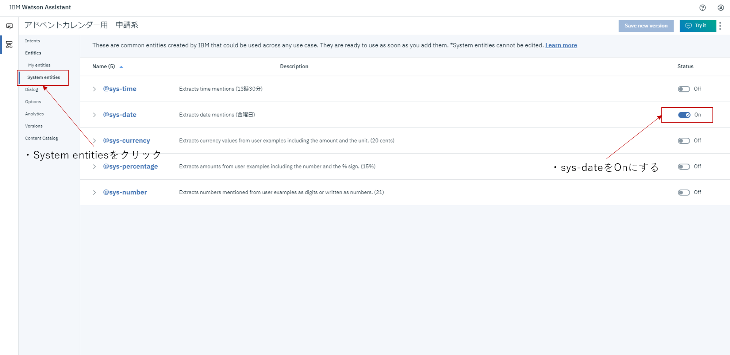Open Dialog in the sidebar
This screenshot has height=355, width=730.
coord(31,89)
